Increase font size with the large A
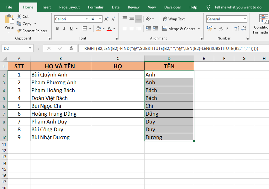 click(106, 19)
